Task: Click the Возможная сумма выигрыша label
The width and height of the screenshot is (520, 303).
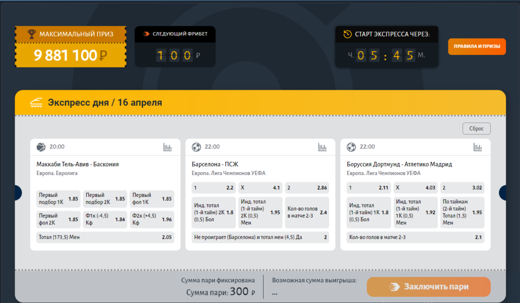Action: pos(314,281)
